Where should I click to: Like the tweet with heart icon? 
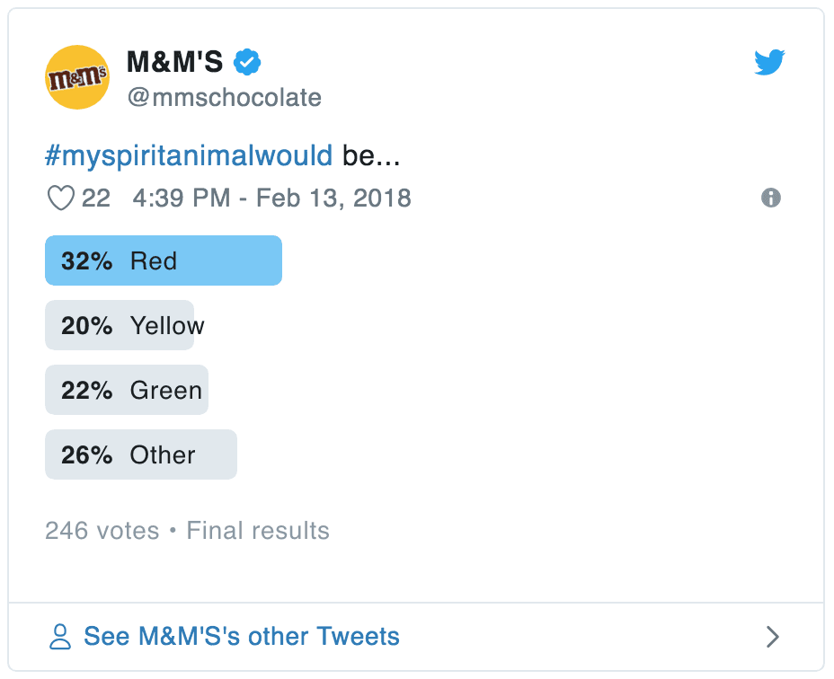(x=60, y=198)
